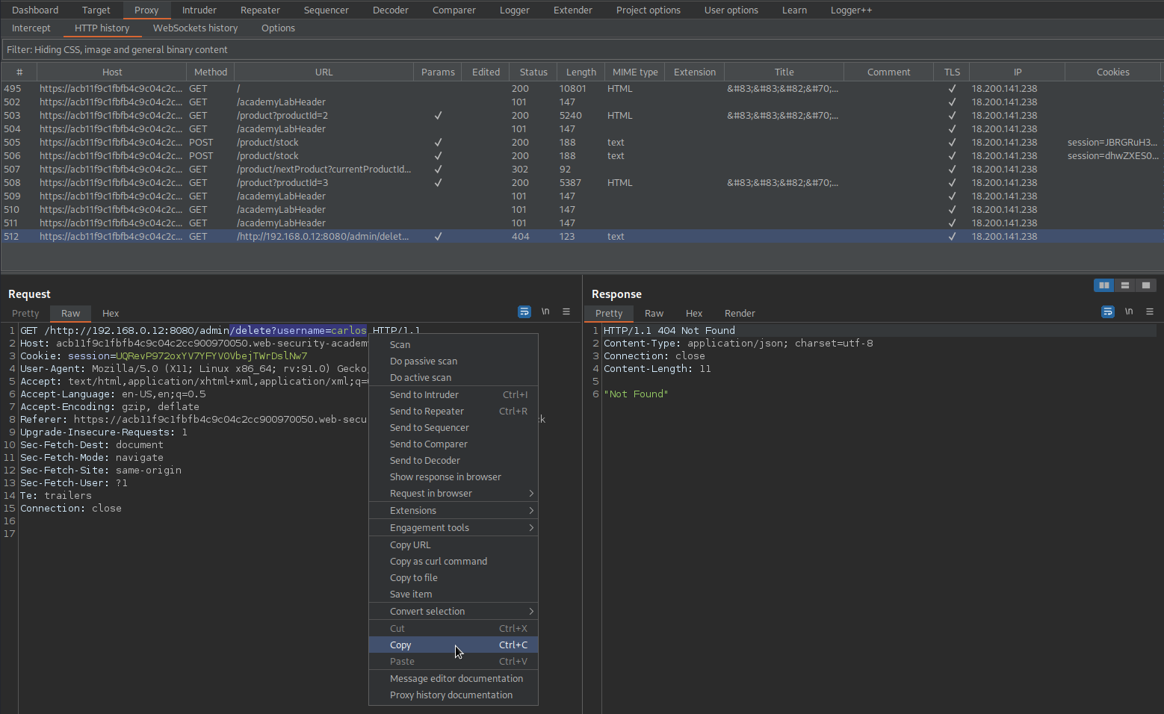Image resolution: width=1164 pixels, height=714 pixels.
Task: Click Show response in browser
Action: click(453, 476)
